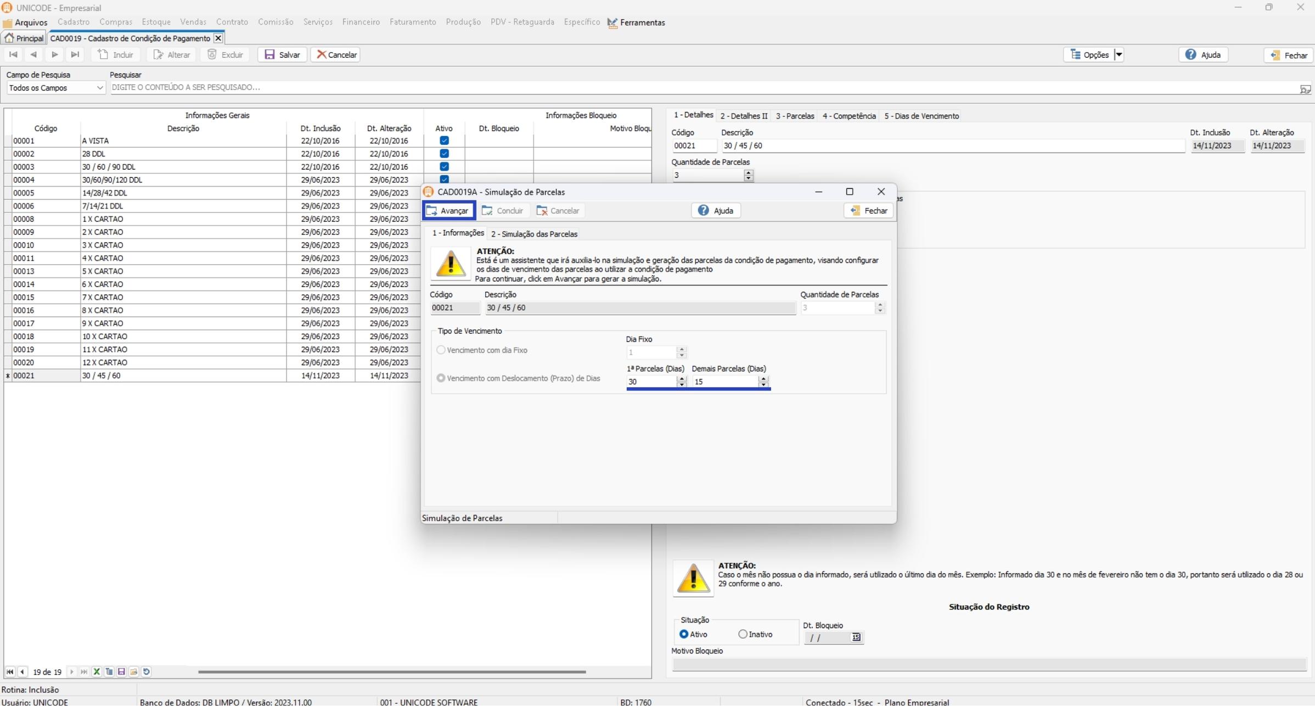Click the purple save layout icon in grid footer
Viewport: 1315px width, 706px height.
click(121, 671)
